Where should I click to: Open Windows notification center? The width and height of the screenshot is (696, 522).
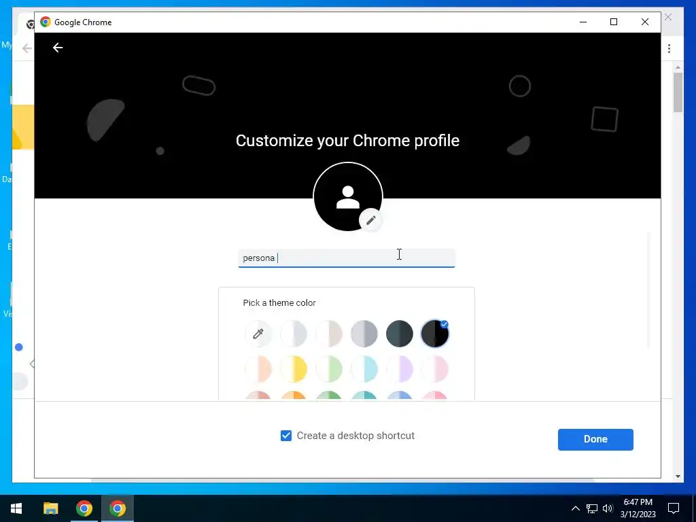pyautogui.click(x=674, y=508)
